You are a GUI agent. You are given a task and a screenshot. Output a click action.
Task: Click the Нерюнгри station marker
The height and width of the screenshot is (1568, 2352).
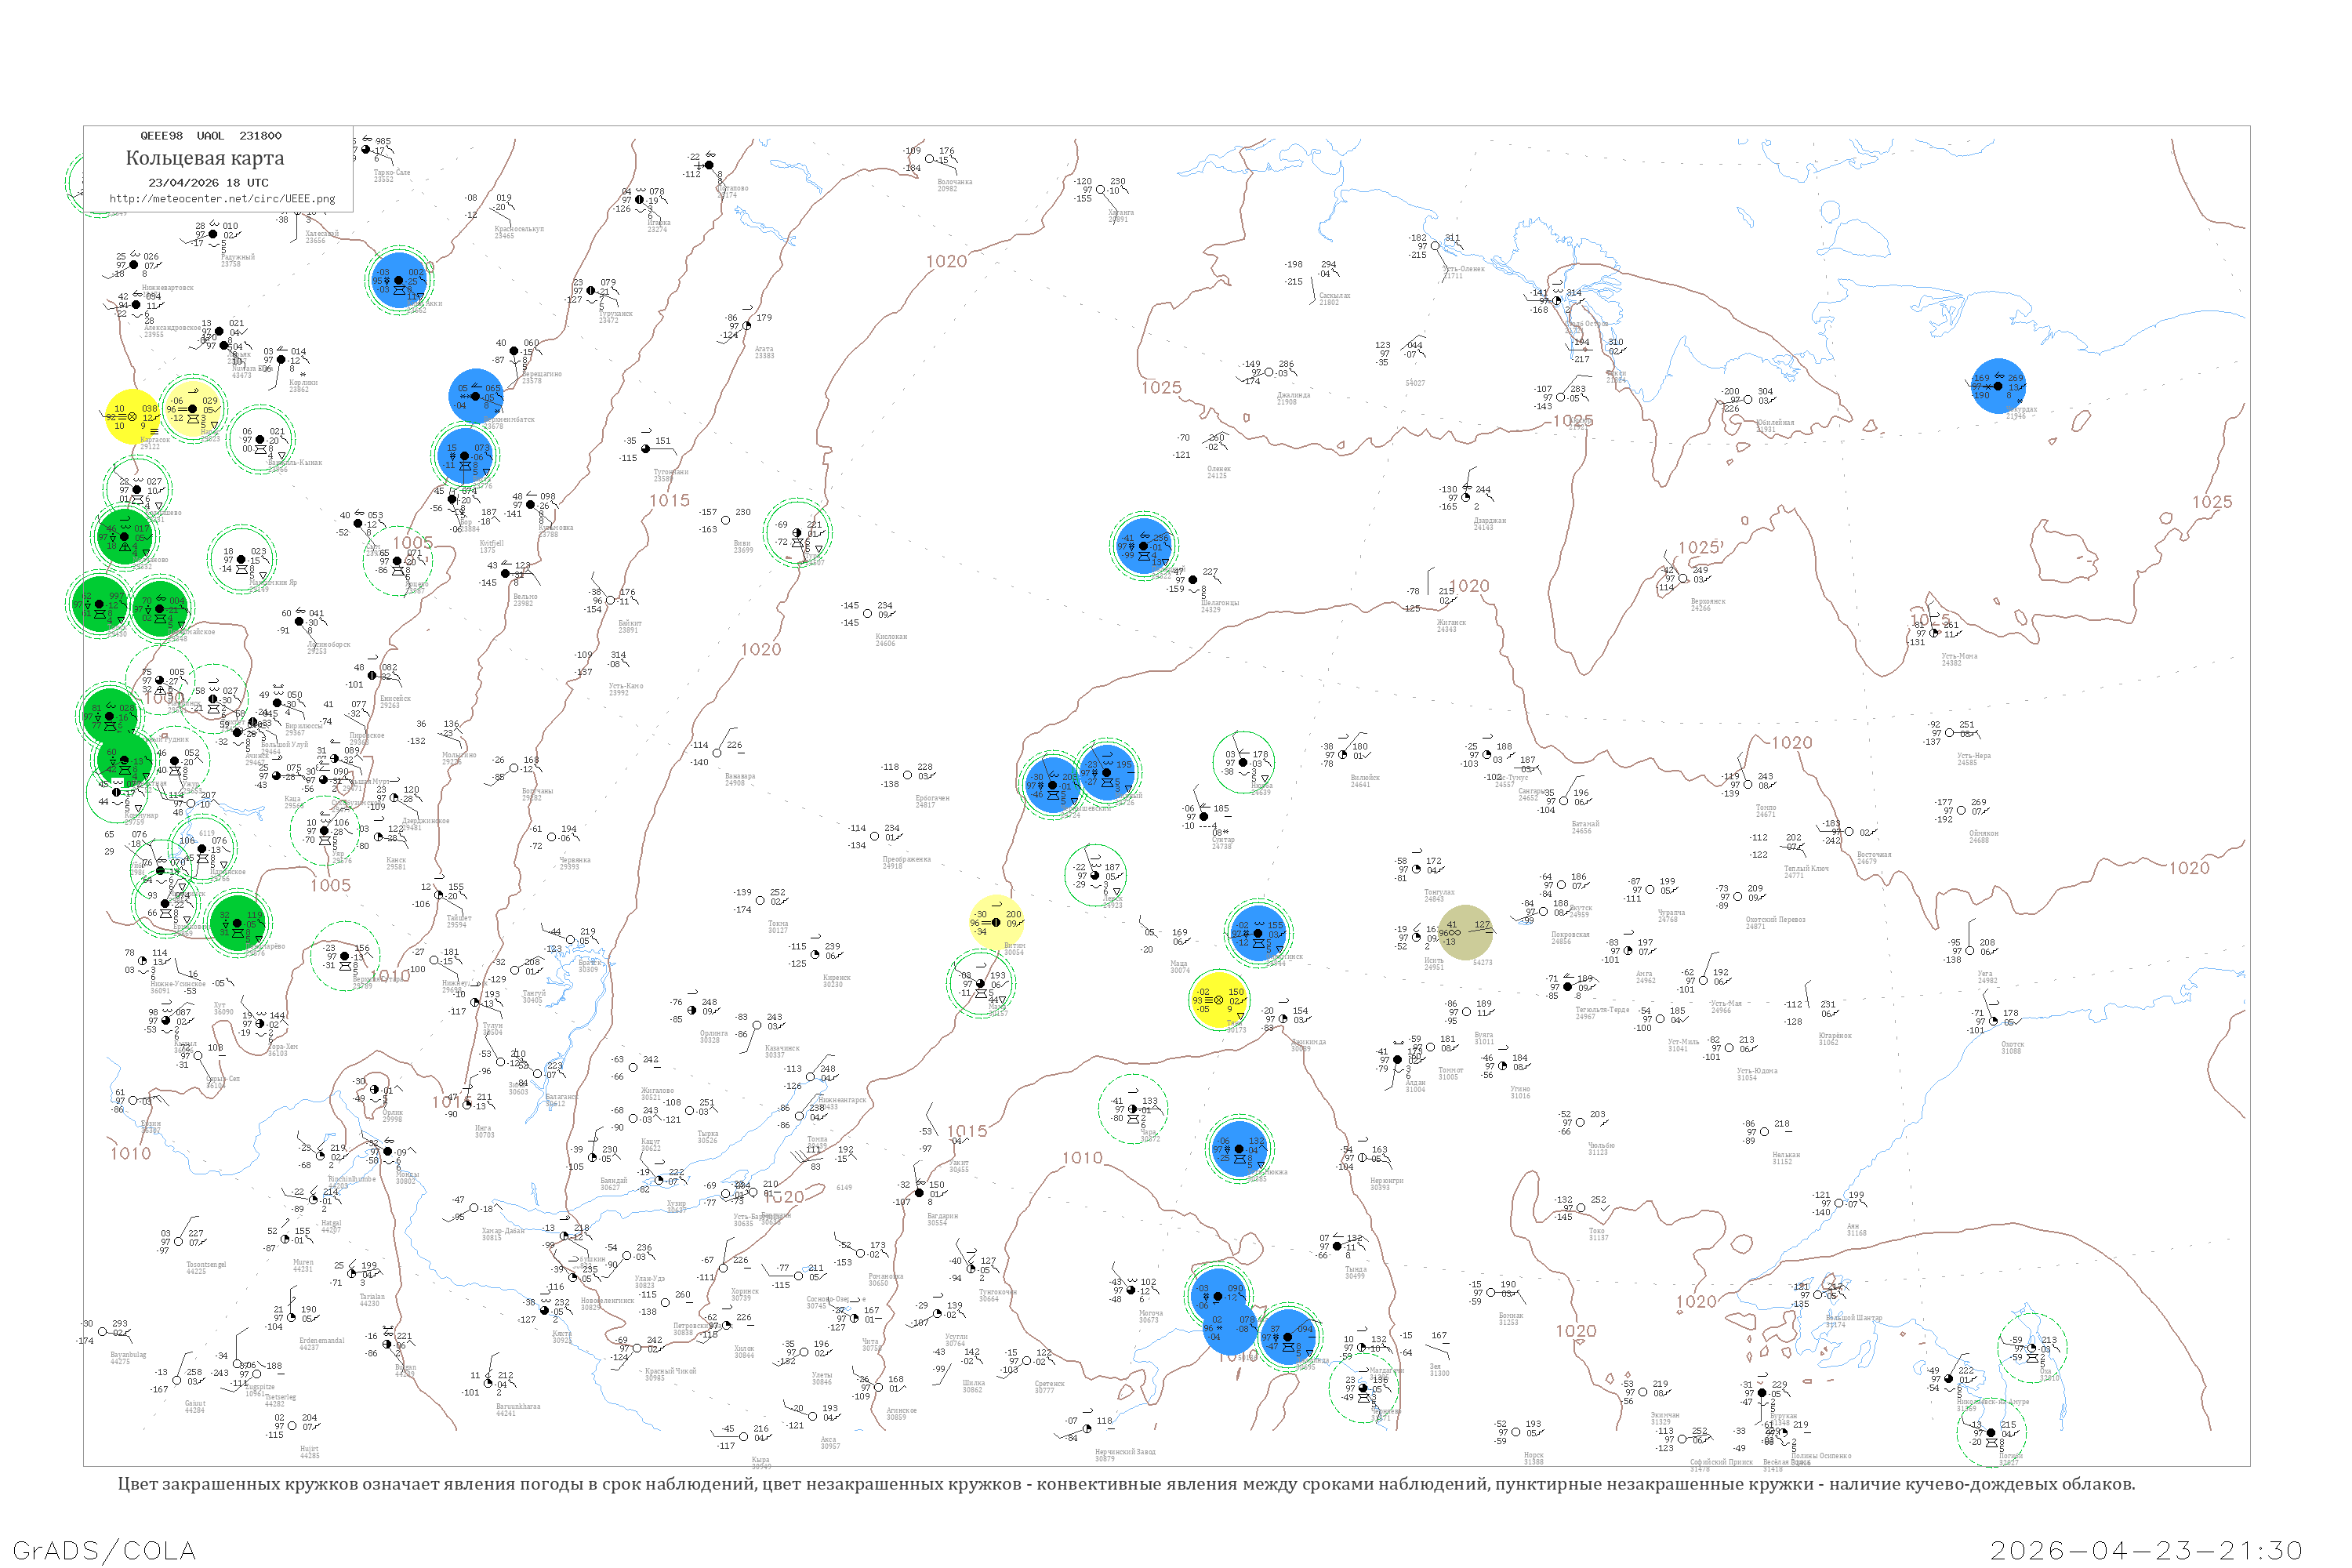pos(1362,1158)
